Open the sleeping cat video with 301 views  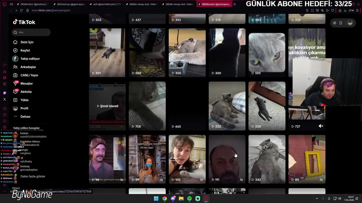(x=107, y=52)
